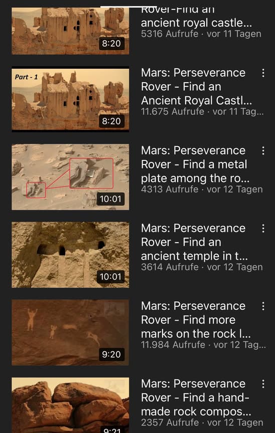Open title 'Find an ancient temple in t...'
275x433 pixels.
click(195, 242)
